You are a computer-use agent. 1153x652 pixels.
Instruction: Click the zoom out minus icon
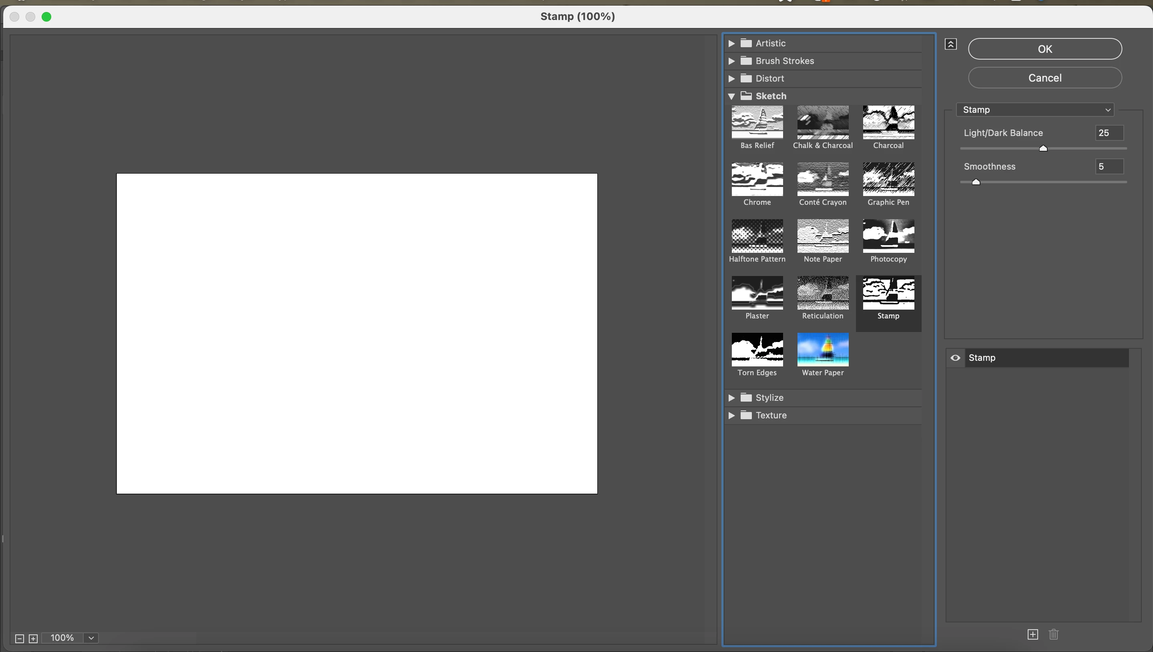19,638
